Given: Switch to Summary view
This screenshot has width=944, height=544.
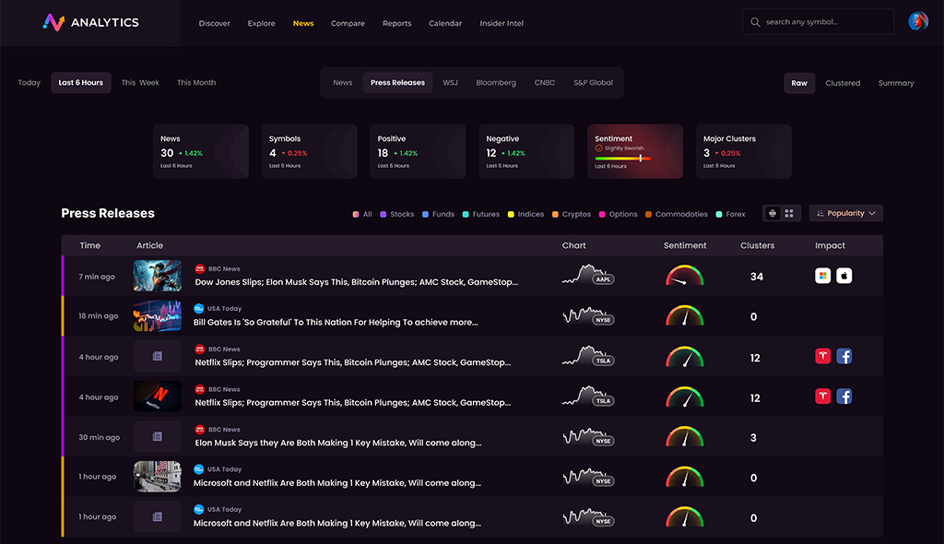Looking at the screenshot, I should pos(896,83).
